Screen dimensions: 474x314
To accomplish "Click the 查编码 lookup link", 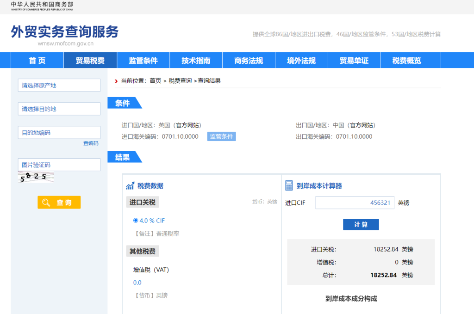I will pos(91,143).
